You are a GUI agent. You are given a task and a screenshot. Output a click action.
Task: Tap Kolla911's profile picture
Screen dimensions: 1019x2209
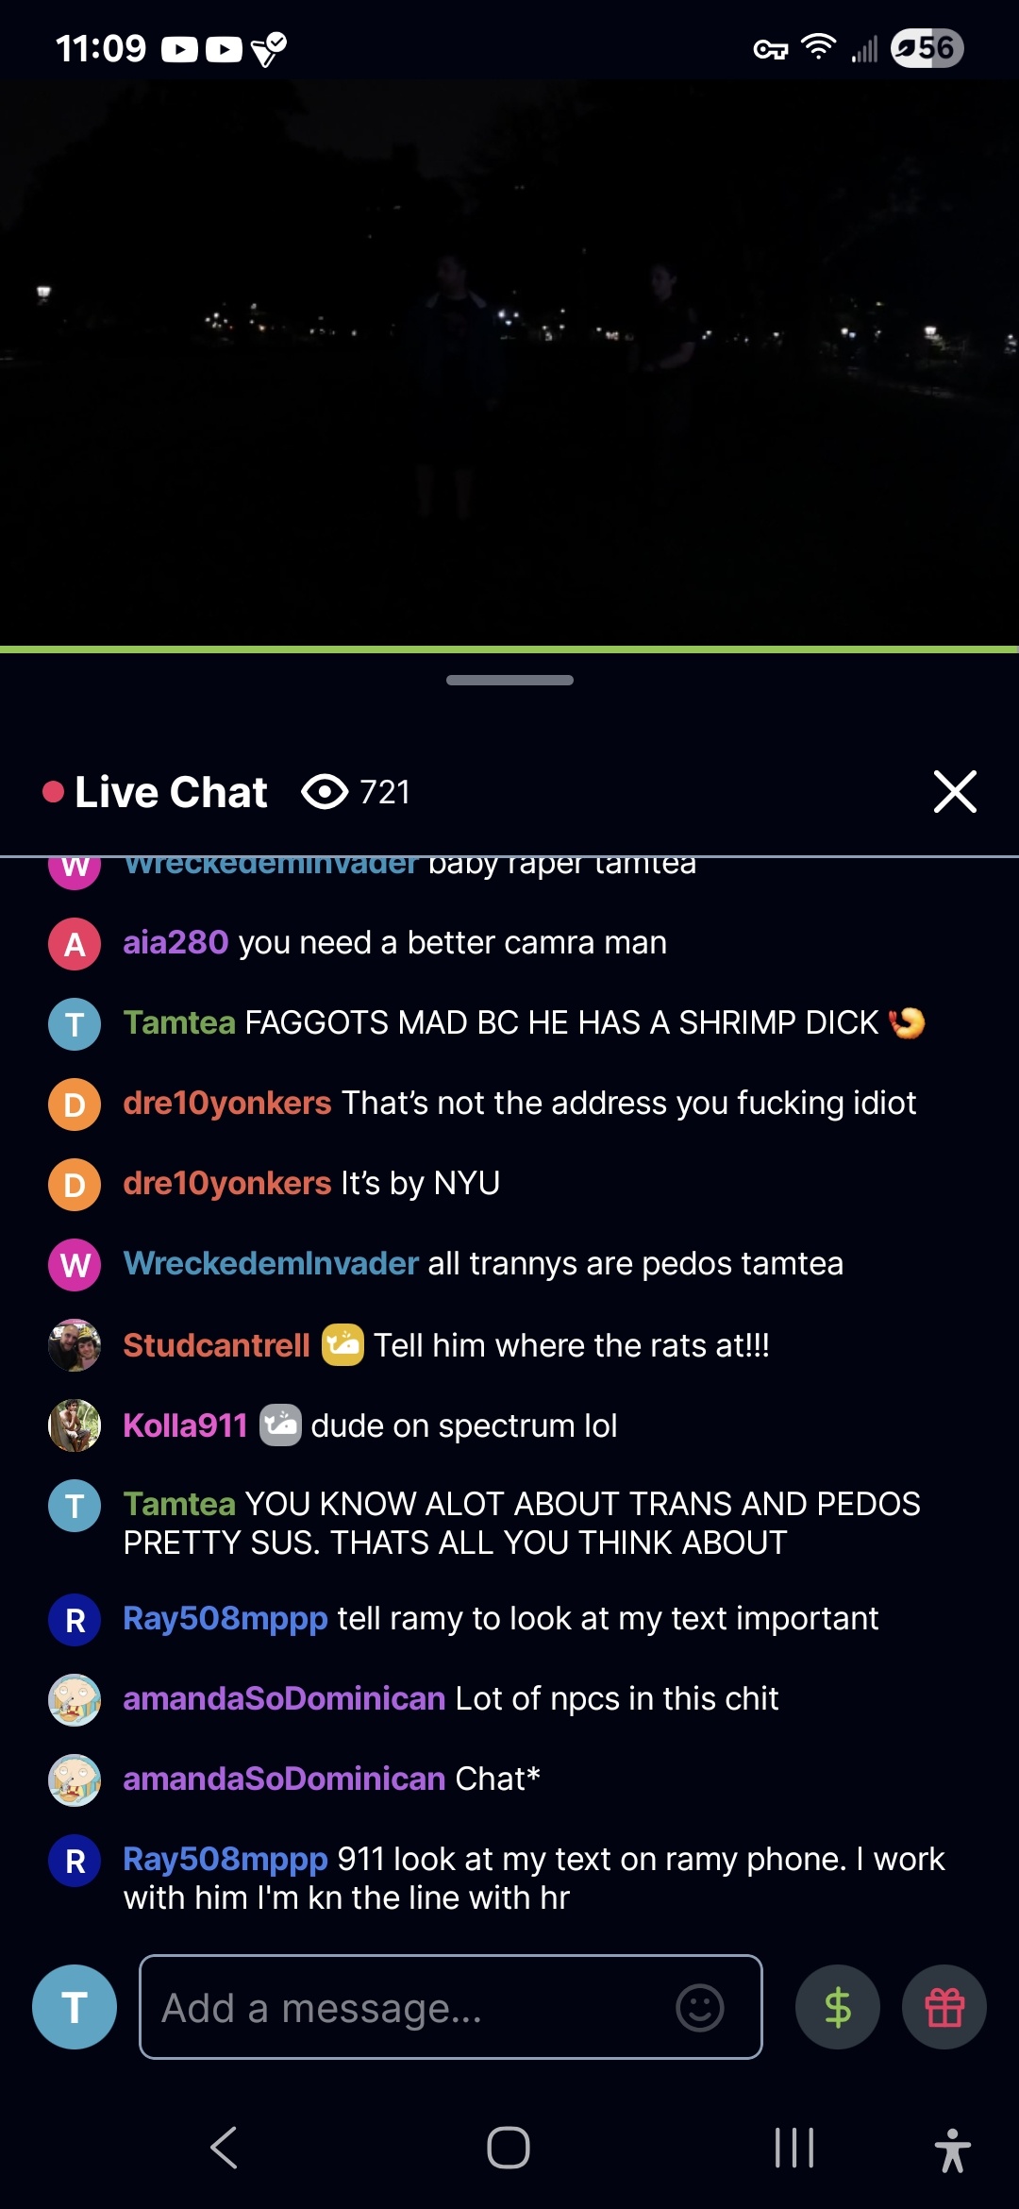[75, 1425]
